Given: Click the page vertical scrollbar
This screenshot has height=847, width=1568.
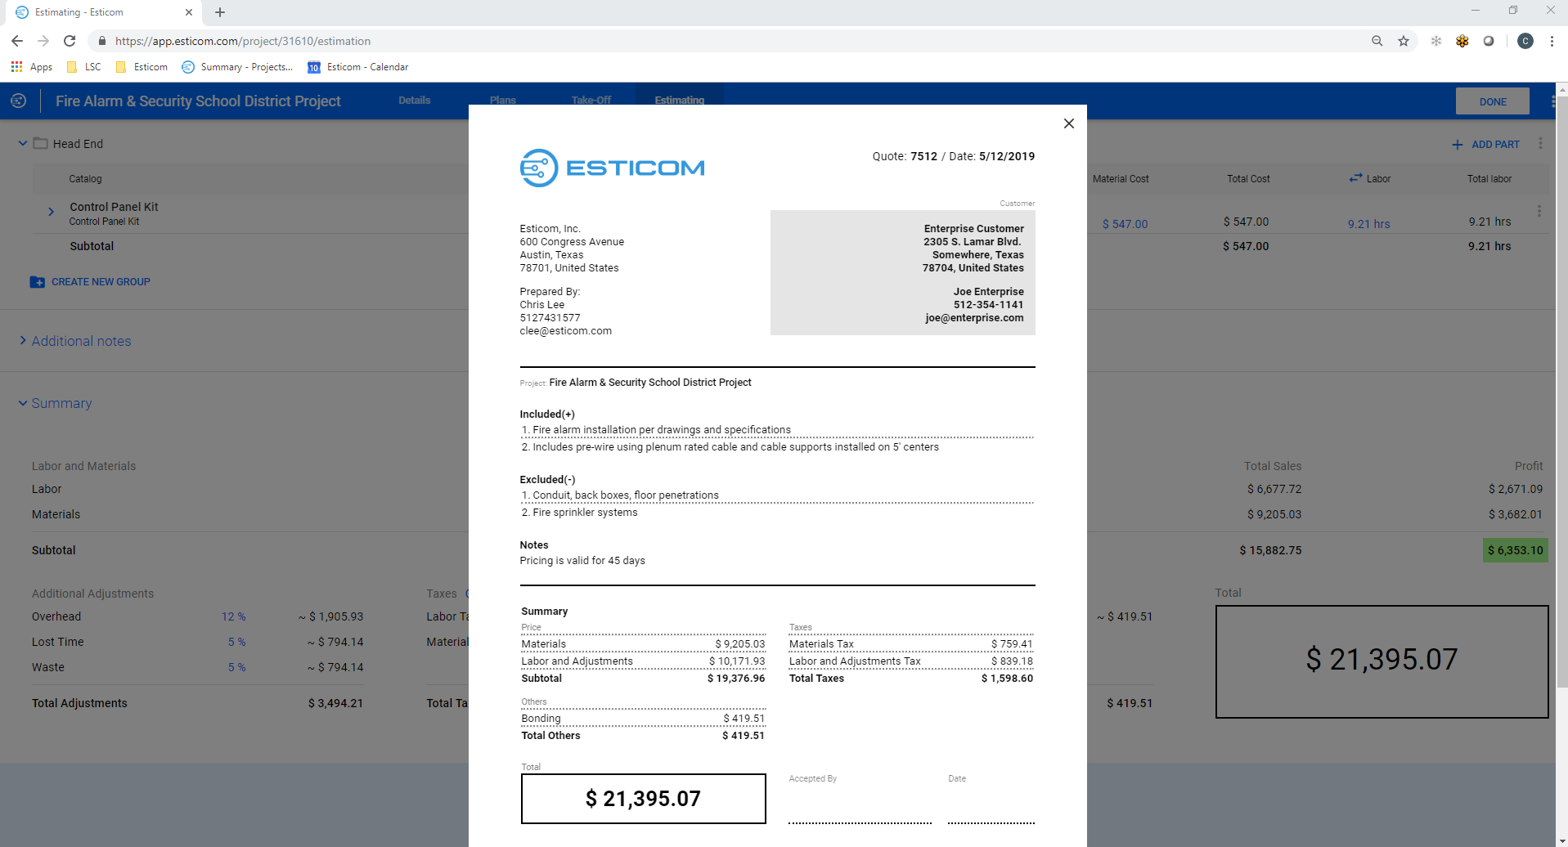Looking at the screenshot, I should [x=1561, y=392].
